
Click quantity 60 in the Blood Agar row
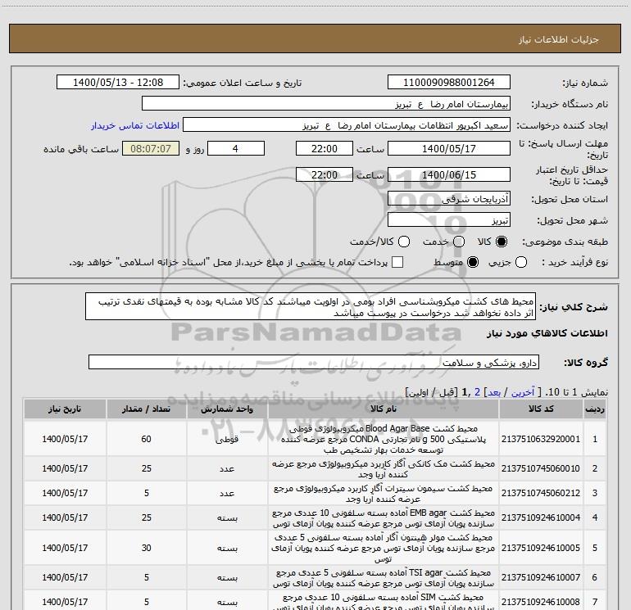pos(146,439)
